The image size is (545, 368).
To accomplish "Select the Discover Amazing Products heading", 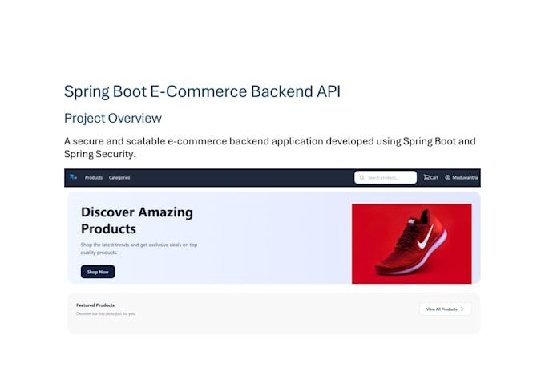I will (x=137, y=220).
